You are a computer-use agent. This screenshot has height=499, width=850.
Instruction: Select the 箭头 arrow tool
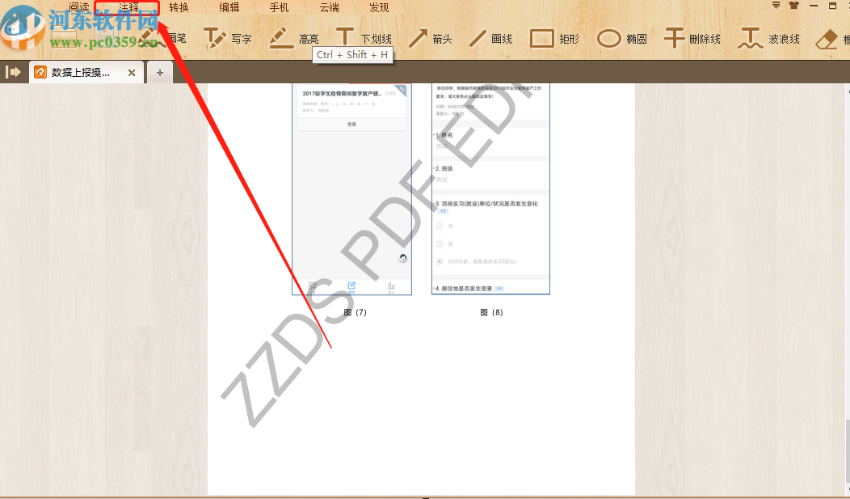click(x=430, y=39)
